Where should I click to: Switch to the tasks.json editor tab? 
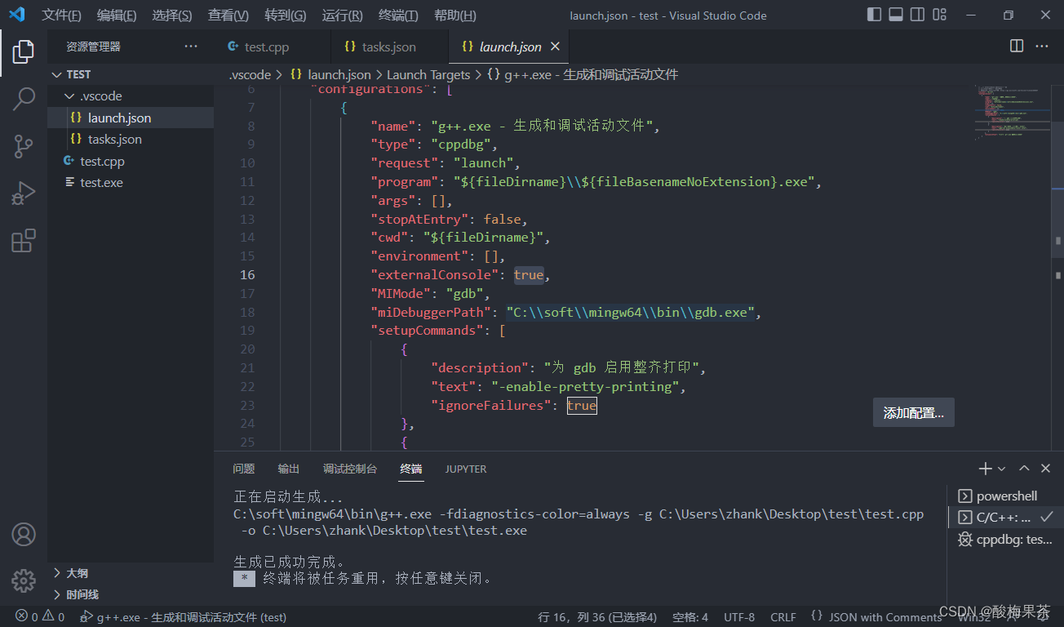(390, 47)
